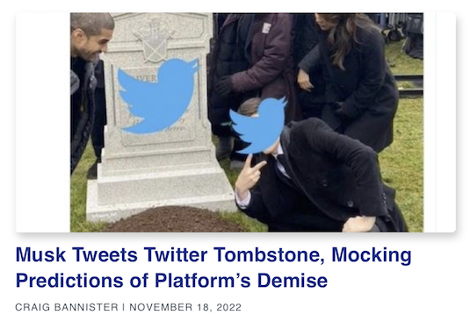Click the large Twitter bird on tombstone
Viewport: 470px width, 329px height.
pos(158,96)
